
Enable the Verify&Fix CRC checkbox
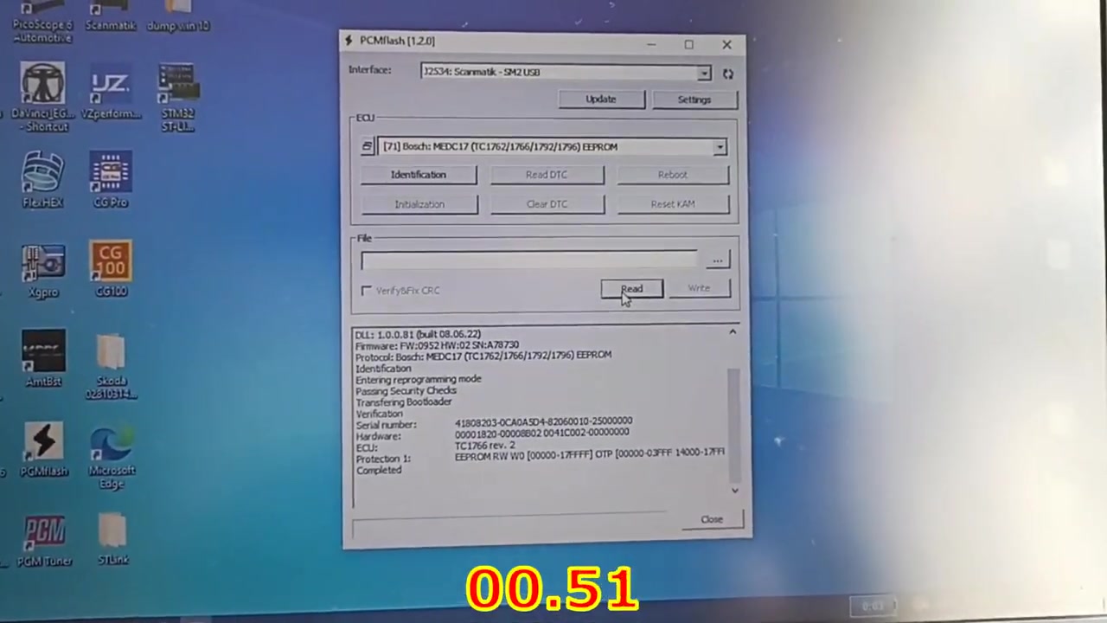coord(366,290)
